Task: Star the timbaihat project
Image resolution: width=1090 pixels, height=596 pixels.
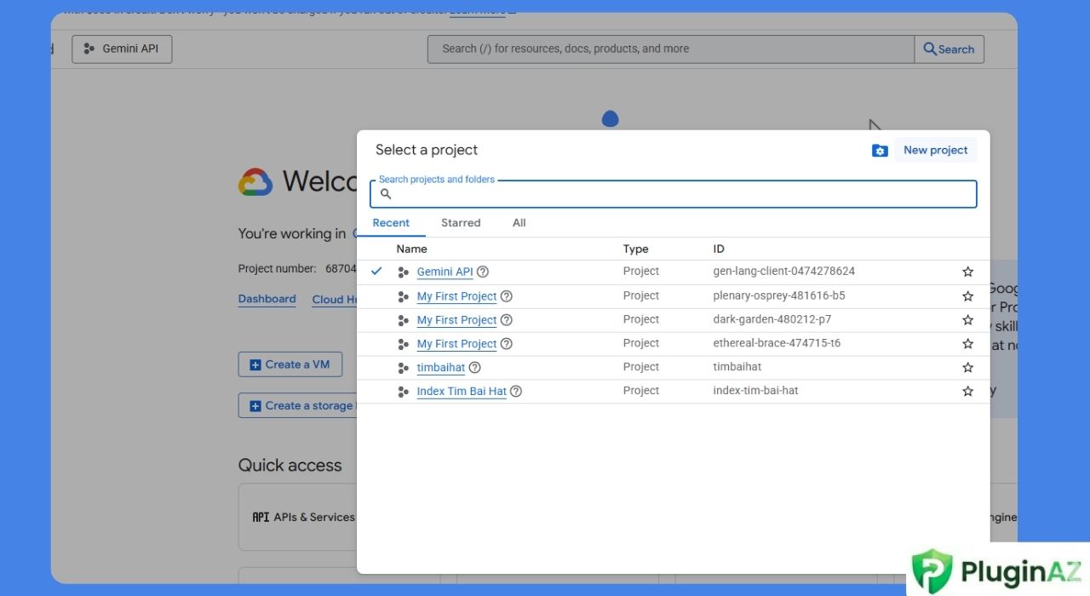Action: tap(967, 367)
